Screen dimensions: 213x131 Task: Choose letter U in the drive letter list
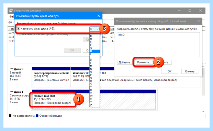click(94, 90)
